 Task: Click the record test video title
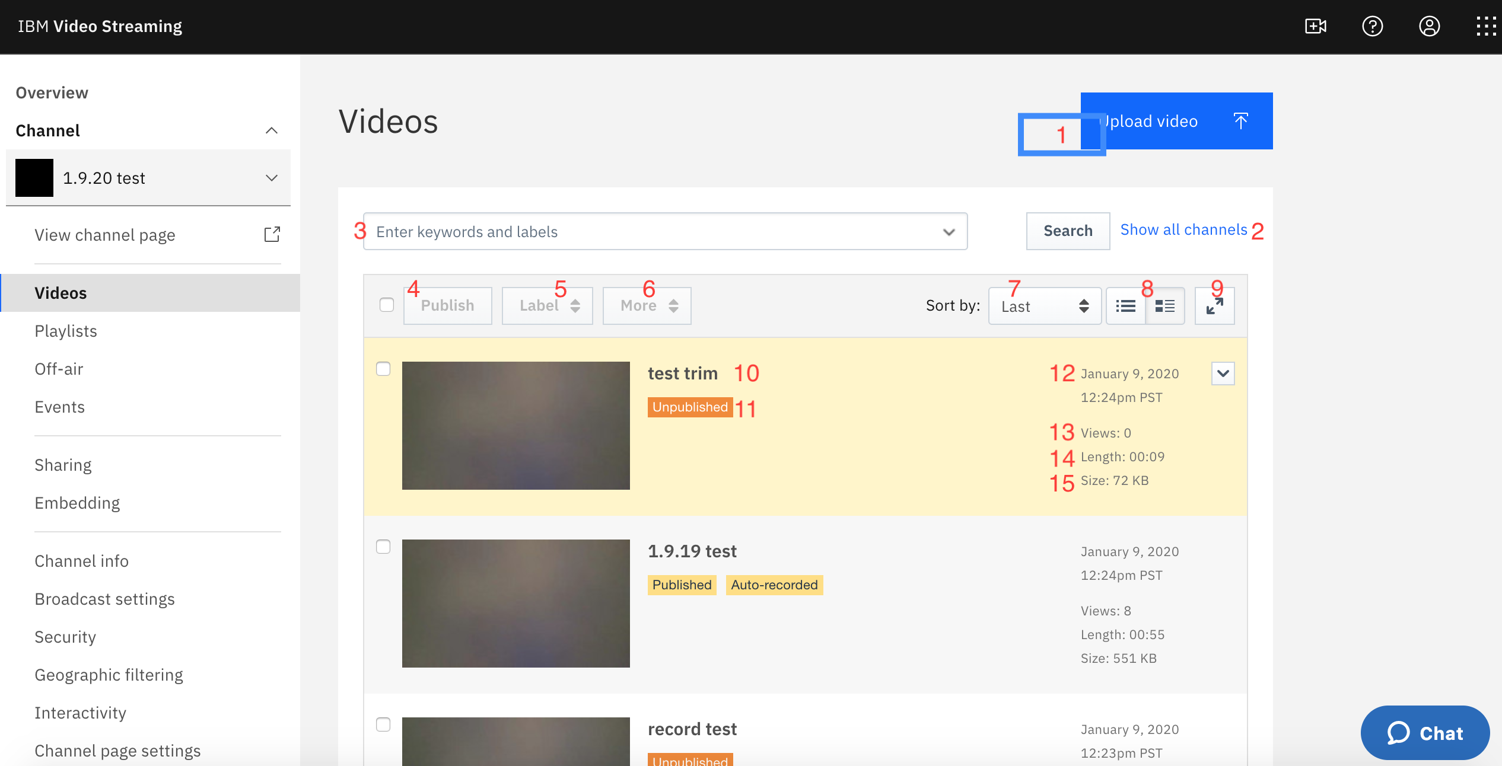[692, 729]
